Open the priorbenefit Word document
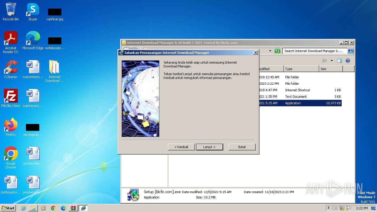The height and width of the screenshot is (212, 377). pyautogui.click(x=33, y=185)
